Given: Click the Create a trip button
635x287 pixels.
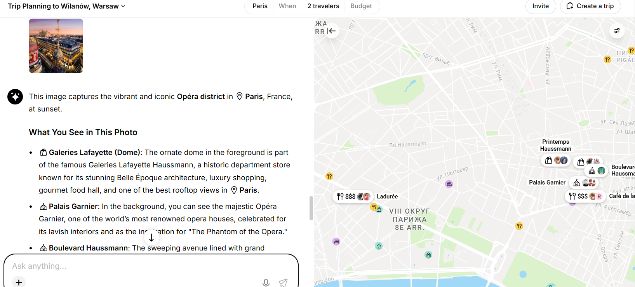Looking at the screenshot, I should (590, 6).
